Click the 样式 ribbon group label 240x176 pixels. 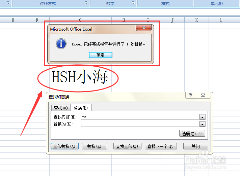(165, 3)
